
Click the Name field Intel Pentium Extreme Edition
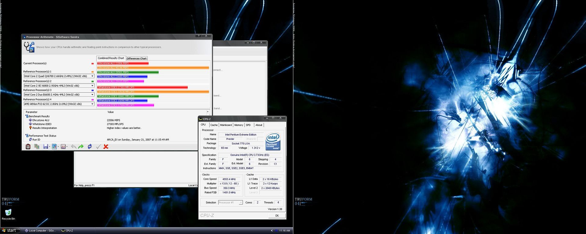[241, 135]
